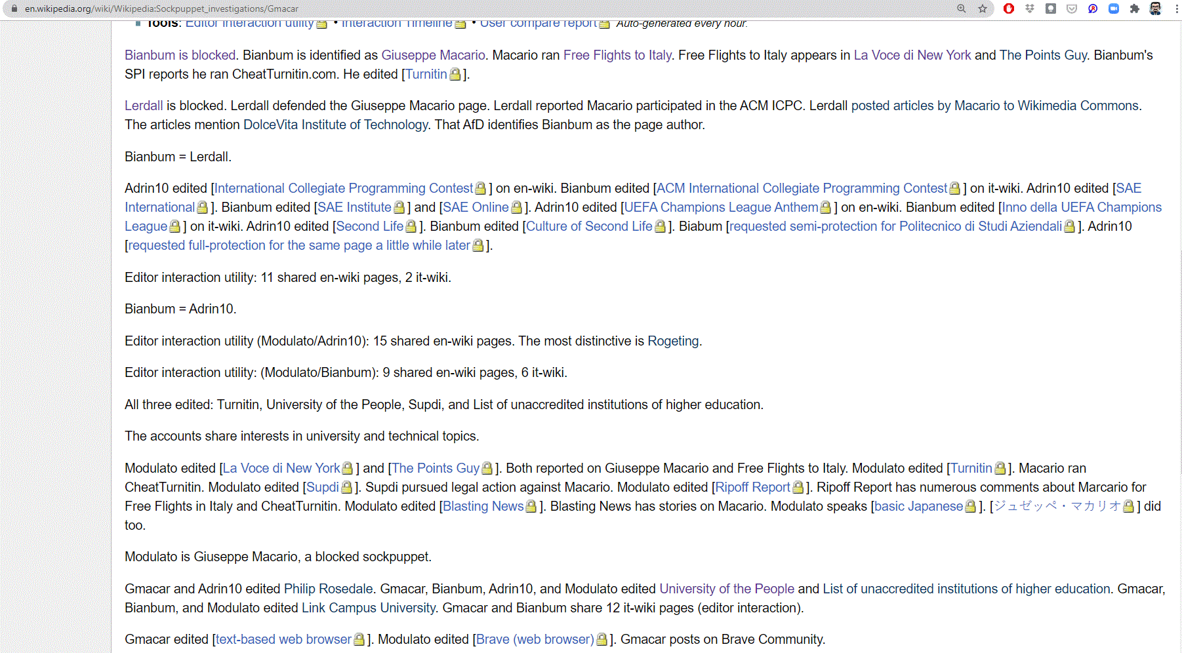Open the Blasting News link
The height and width of the screenshot is (653, 1182).
click(483, 506)
